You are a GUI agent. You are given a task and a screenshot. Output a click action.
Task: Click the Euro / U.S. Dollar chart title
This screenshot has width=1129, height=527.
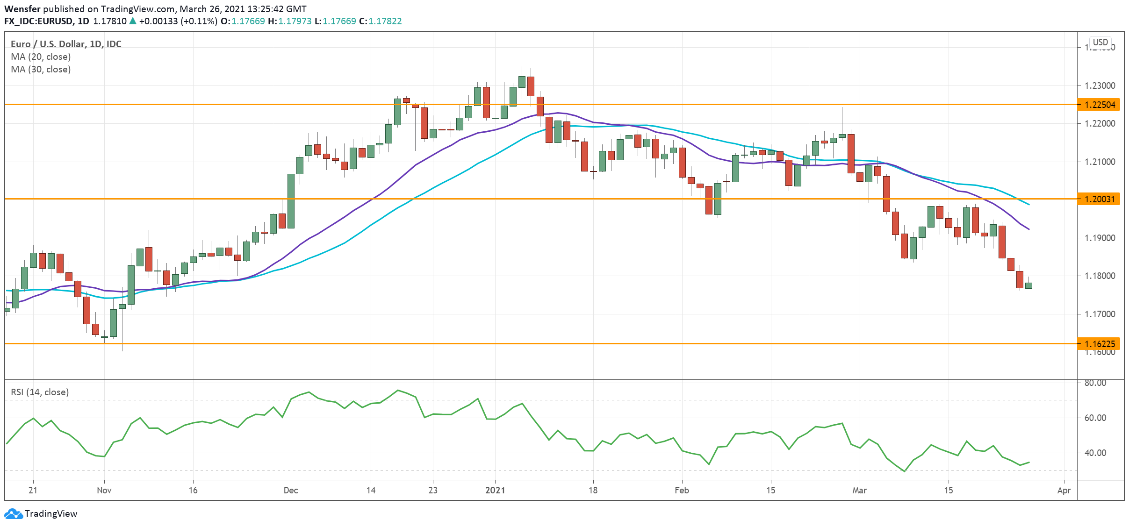point(66,44)
